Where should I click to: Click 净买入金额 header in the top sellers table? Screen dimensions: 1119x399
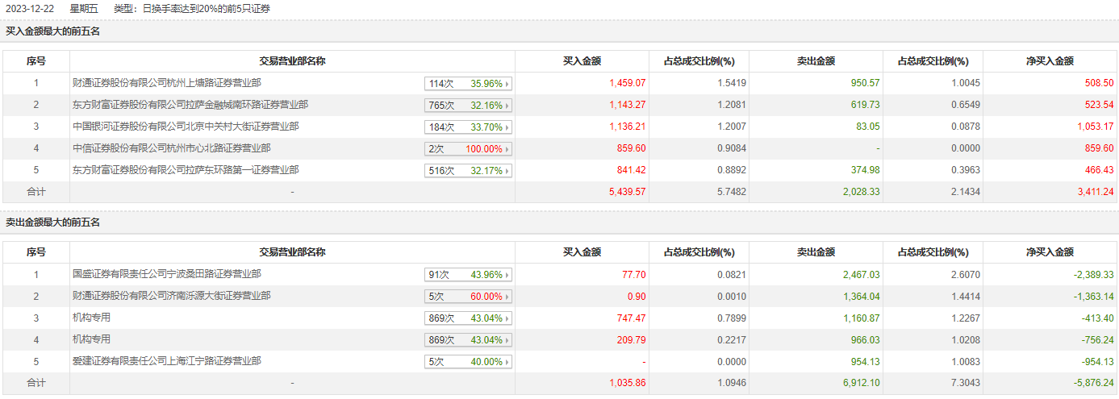click(1050, 252)
